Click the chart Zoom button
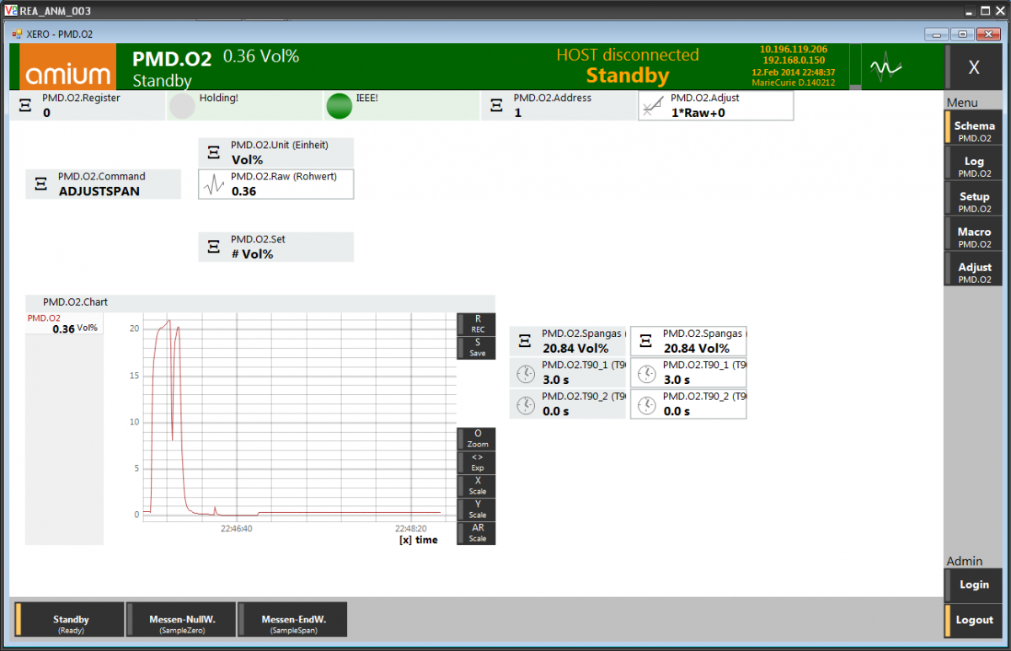 477,438
